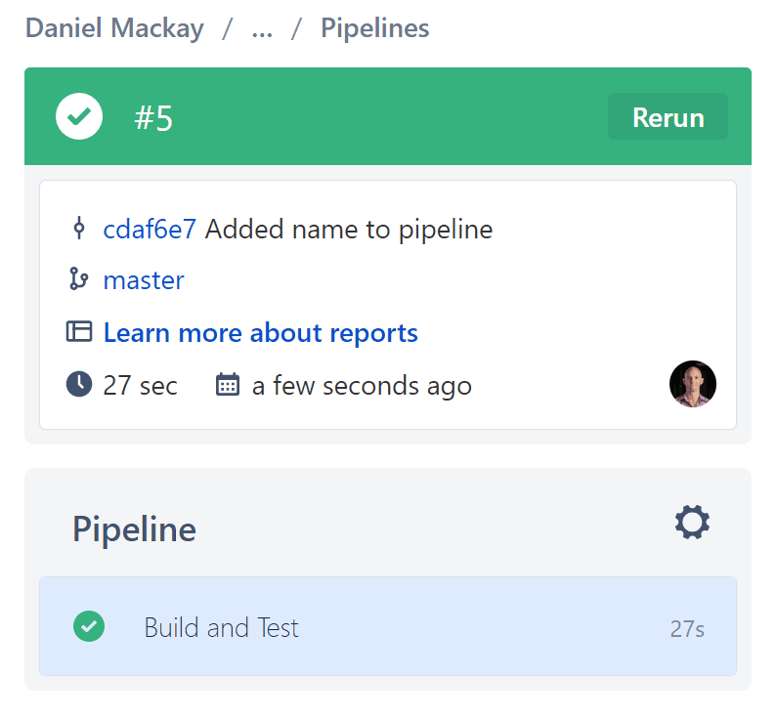This screenshot has height=719, width=778.
Task: Click the user avatar photo
Action: (x=693, y=384)
